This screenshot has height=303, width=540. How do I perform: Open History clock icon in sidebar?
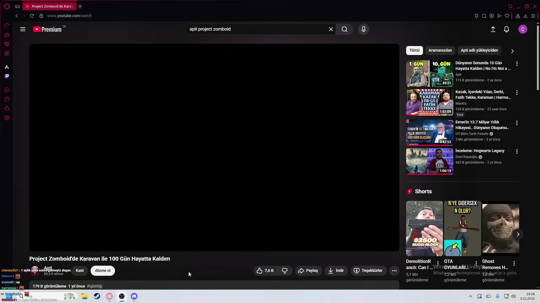[x=7, y=99]
